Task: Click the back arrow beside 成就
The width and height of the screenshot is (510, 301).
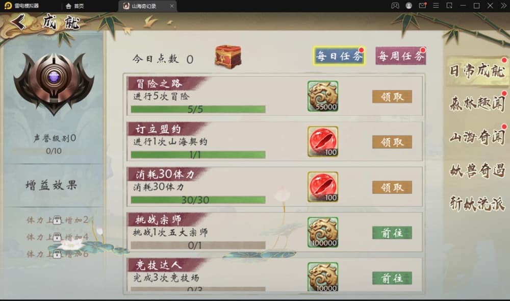Action: pyautogui.click(x=18, y=22)
